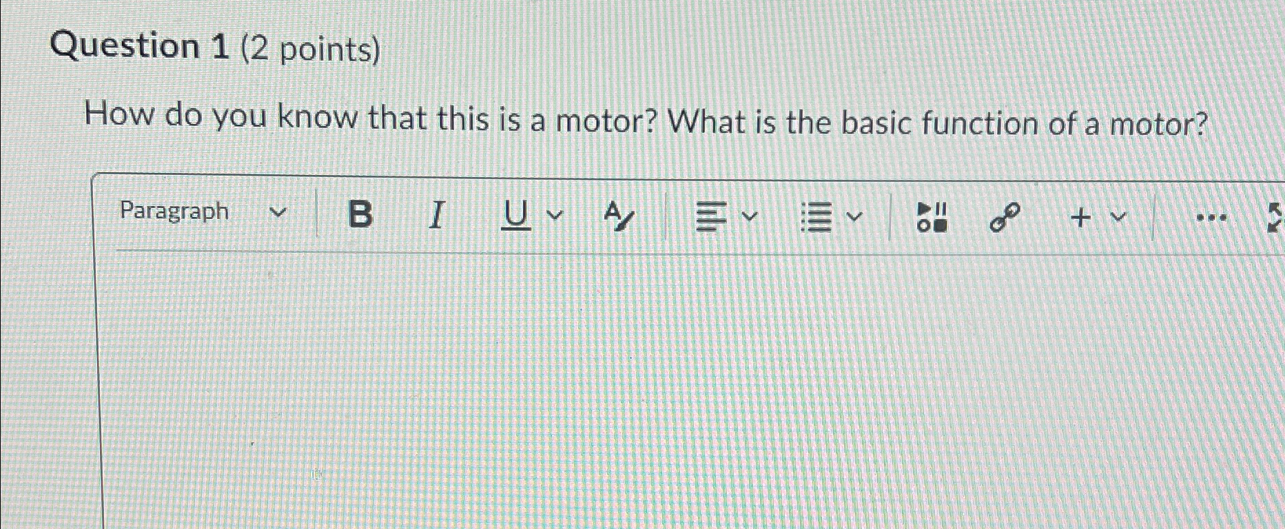This screenshot has width=1285, height=529.
Task: Open the insert media icon
Action: [932, 217]
